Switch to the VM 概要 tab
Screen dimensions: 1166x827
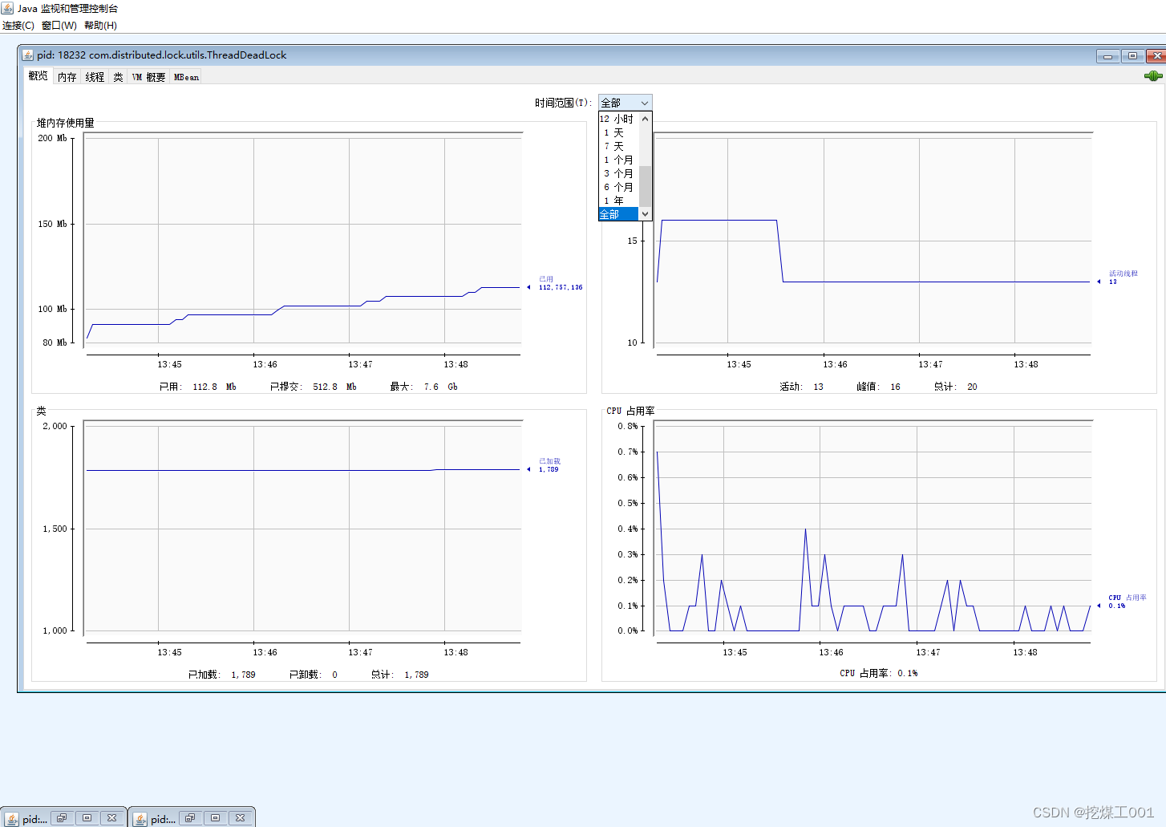148,77
